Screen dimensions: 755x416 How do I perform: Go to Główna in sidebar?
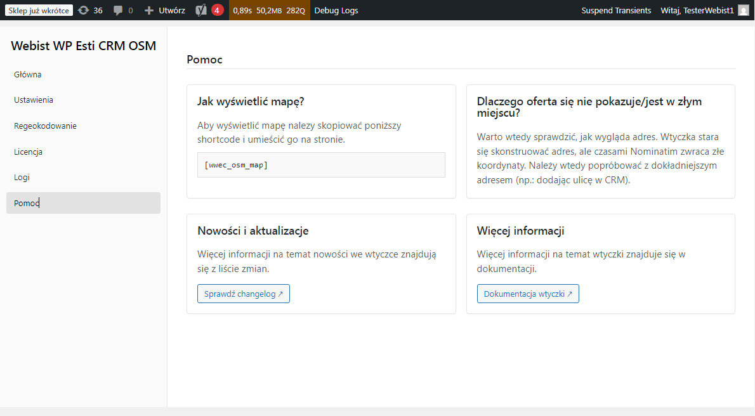click(28, 74)
